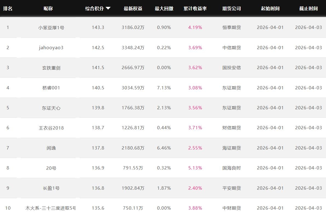The height and width of the screenshot is (217, 326).
Task: Click the 最新权益 column header
Action: click(133, 8)
